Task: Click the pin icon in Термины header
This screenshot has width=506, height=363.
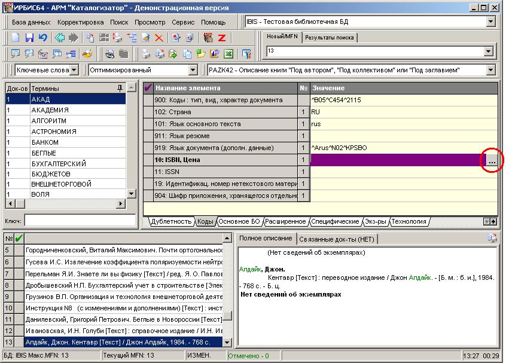Action: 120,89
